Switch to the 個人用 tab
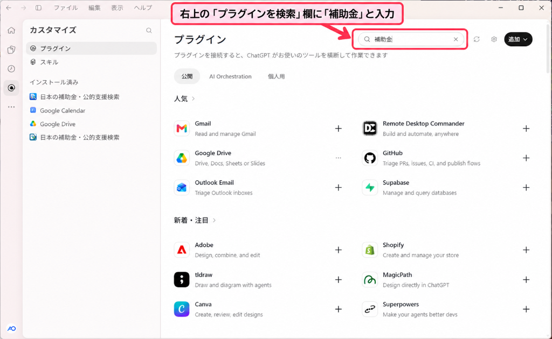The width and height of the screenshot is (552, 339). tap(277, 76)
